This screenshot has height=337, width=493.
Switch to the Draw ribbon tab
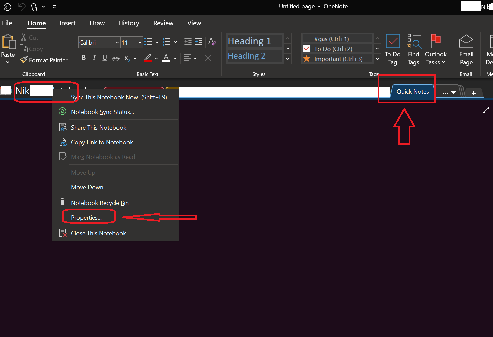(97, 23)
